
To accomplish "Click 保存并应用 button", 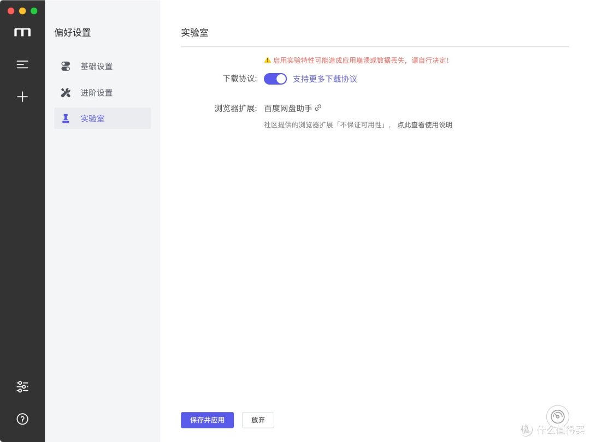I will (x=207, y=420).
